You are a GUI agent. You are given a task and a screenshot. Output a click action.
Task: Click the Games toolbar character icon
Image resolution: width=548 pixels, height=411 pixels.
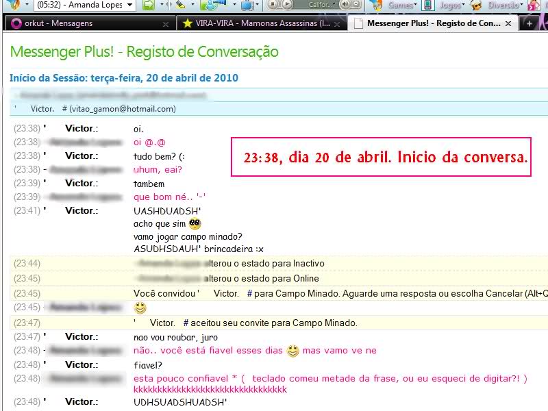375,5
